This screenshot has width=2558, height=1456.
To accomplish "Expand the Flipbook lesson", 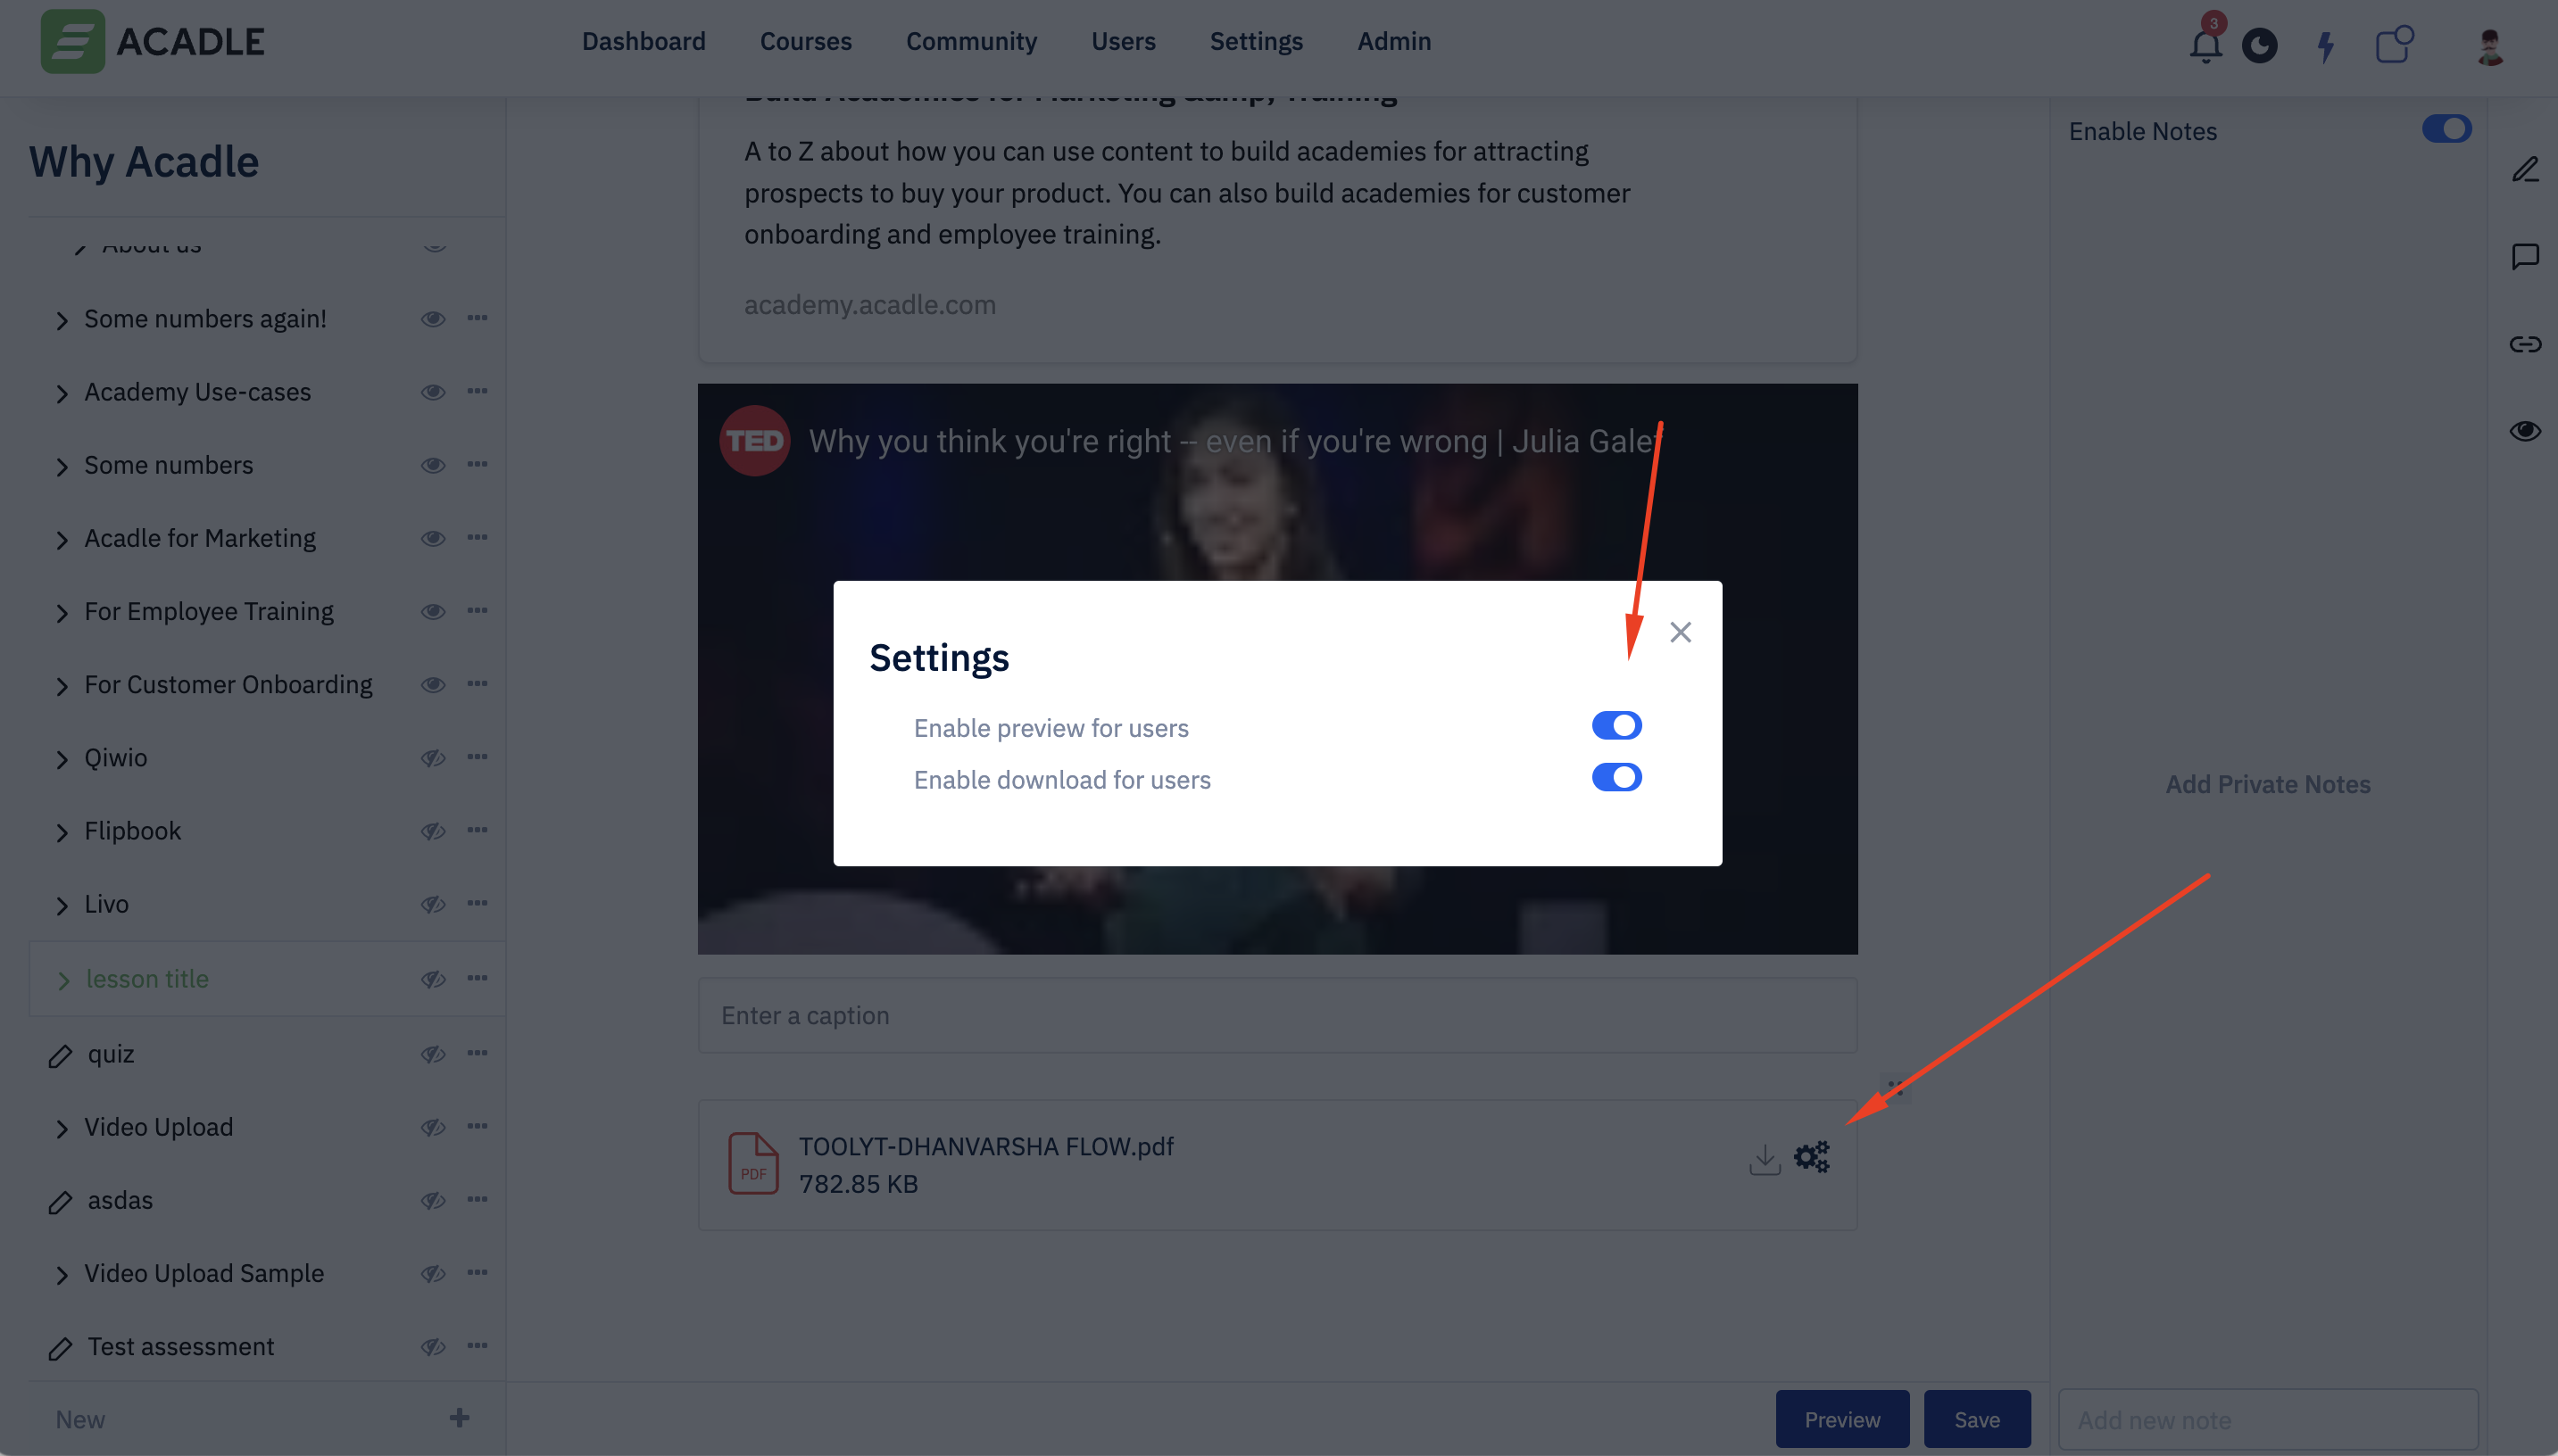I will click(x=62, y=833).
